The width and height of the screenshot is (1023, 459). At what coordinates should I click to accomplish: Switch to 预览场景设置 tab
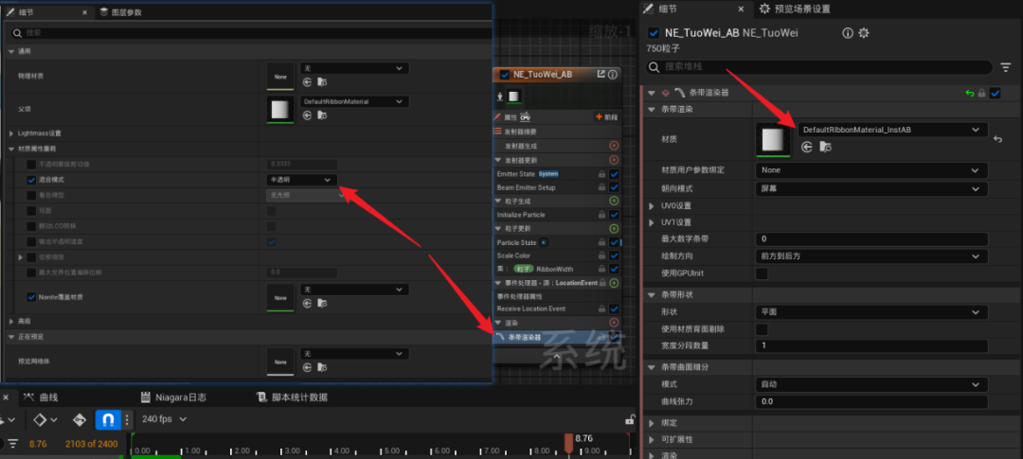pos(795,9)
